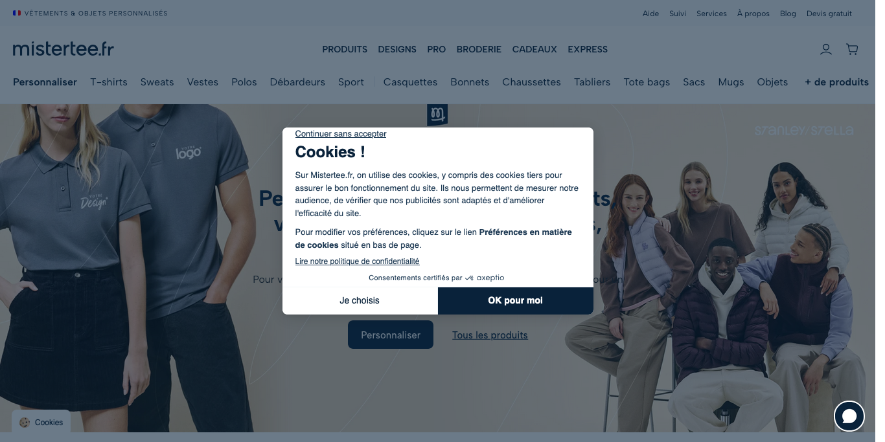Viewport: 885px width, 442px height.
Task: Click the Devis gratuit link
Action: tap(829, 14)
